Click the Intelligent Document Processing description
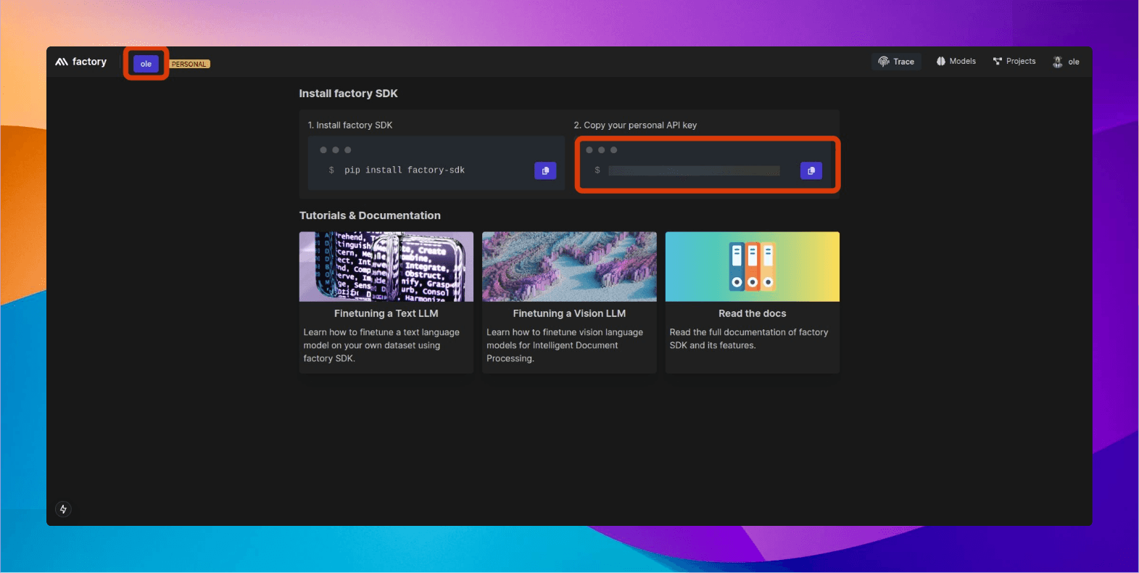The width and height of the screenshot is (1139, 573). (565, 345)
